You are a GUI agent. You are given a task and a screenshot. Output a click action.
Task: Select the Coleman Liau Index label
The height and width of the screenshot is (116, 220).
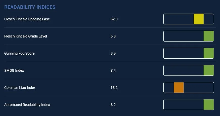20,88
